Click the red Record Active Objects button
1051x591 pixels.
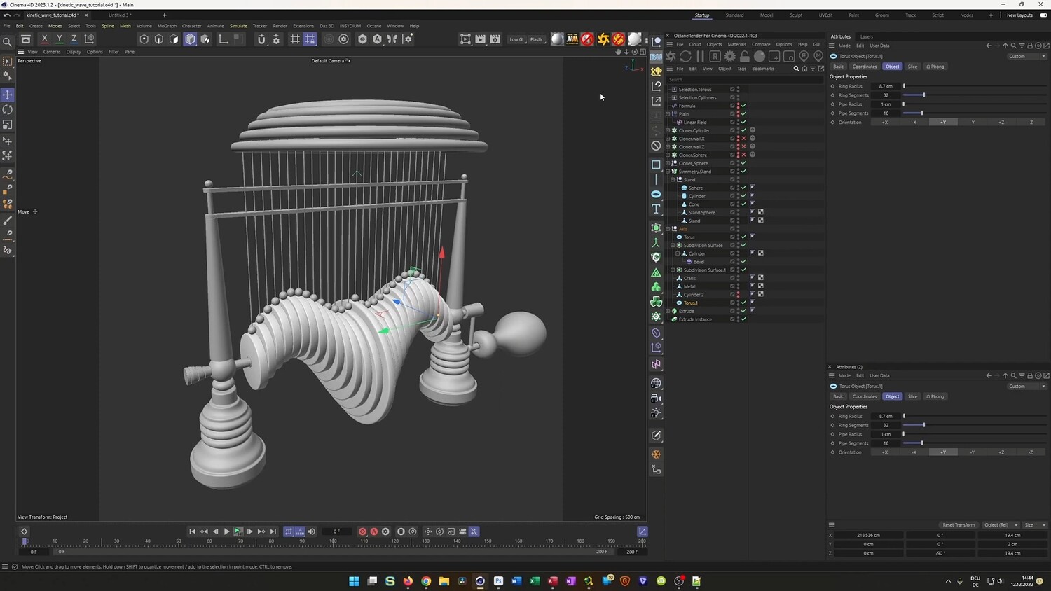[362, 531]
